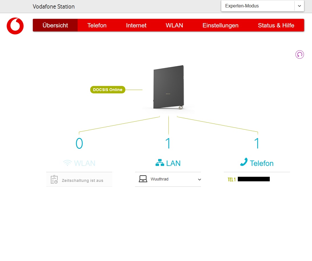Open the WLAN menu tab
The height and width of the screenshot is (261, 312).
[x=174, y=25]
